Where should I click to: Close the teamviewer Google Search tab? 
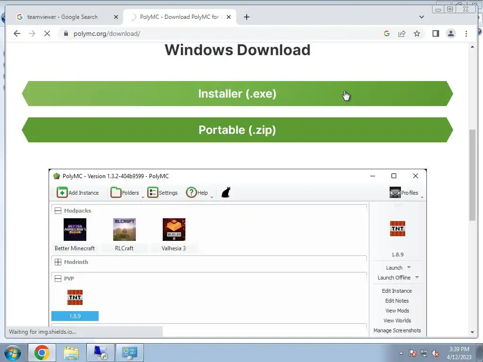[x=116, y=17]
